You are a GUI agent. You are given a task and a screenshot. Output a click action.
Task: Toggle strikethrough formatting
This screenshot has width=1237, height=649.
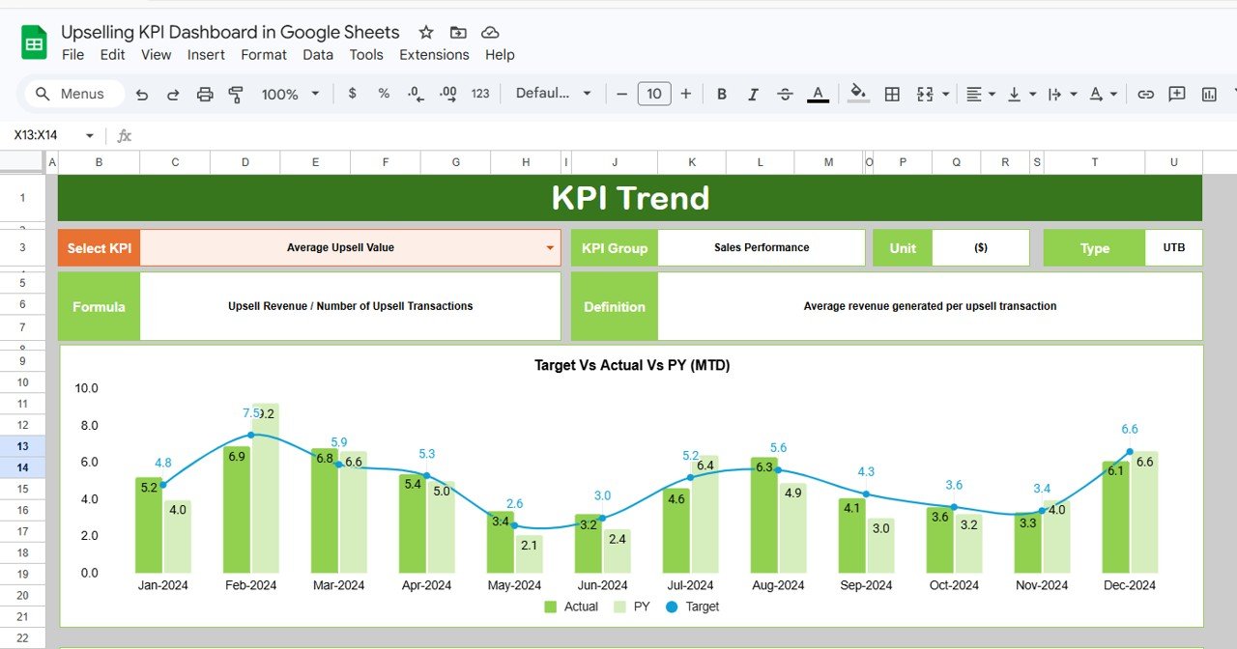click(785, 94)
